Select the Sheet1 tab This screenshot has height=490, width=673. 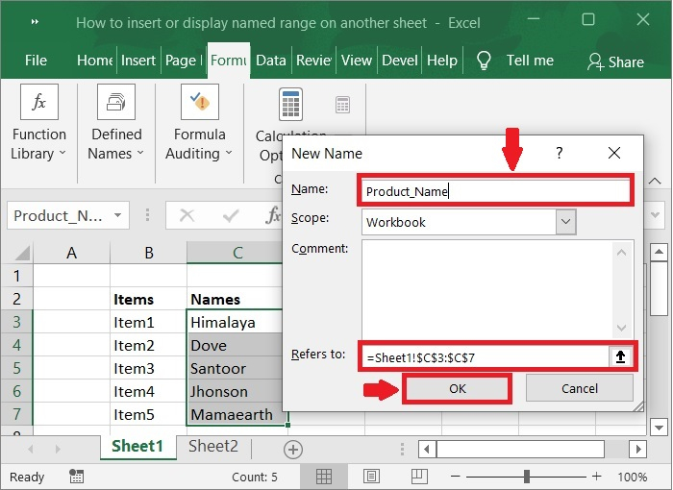pos(137,446)
